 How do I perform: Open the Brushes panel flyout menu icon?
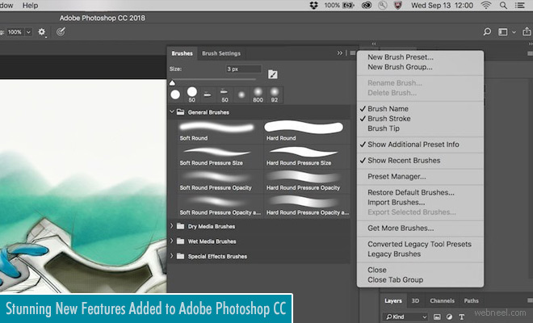pos(352,53)
